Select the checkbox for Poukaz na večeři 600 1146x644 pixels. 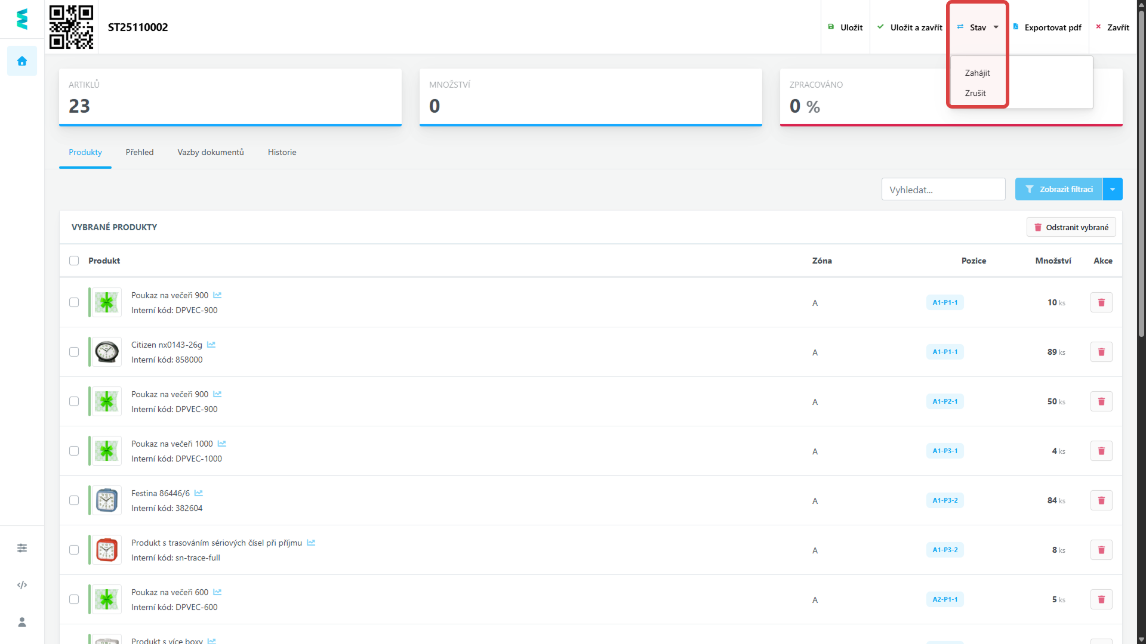[74, 599]
